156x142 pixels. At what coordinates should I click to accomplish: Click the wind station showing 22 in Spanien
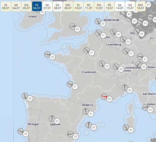click(x=57, y=121)
